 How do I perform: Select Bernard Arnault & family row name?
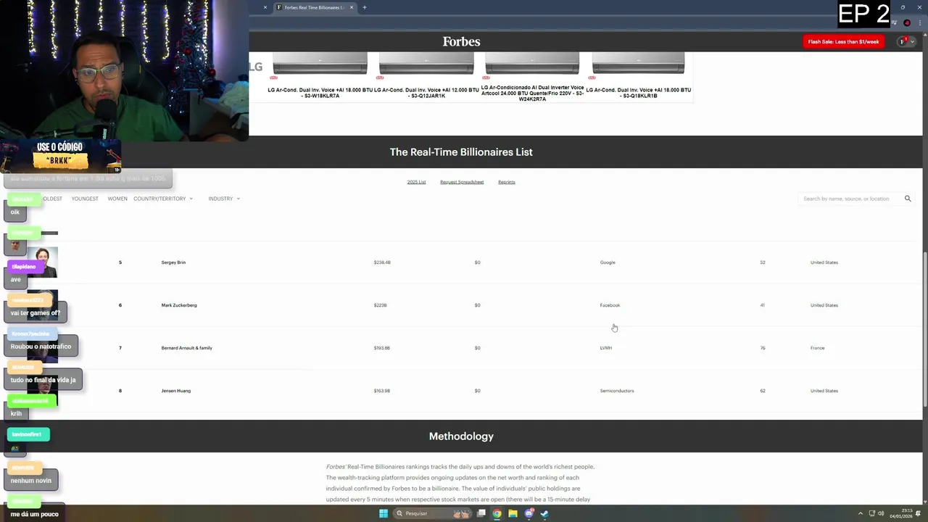click(x=187, y=348)
